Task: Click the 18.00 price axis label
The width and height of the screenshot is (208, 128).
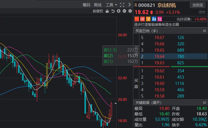Action: click(122, 121)
